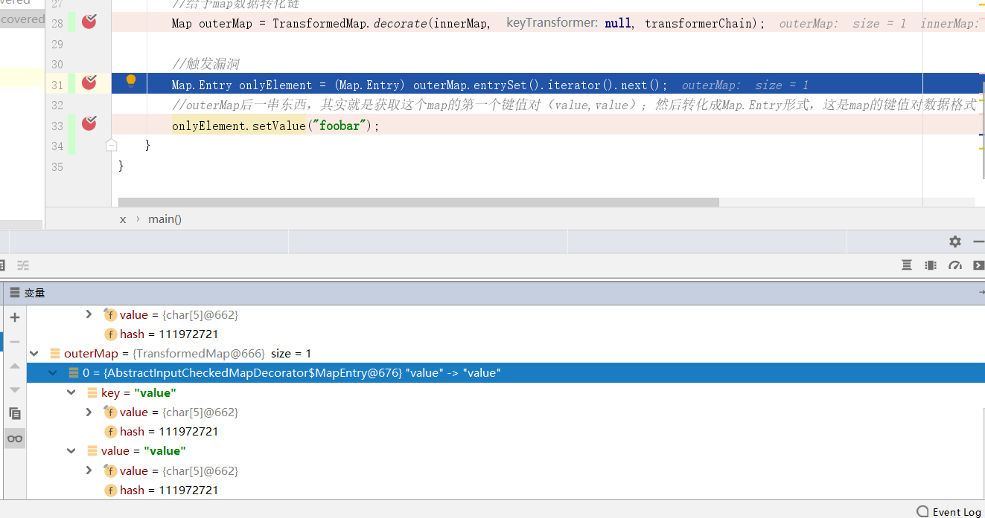This screenshot has height=518, width=985.
Task: Toggle the glasses show-watches icon
Action: click(15, 438)
